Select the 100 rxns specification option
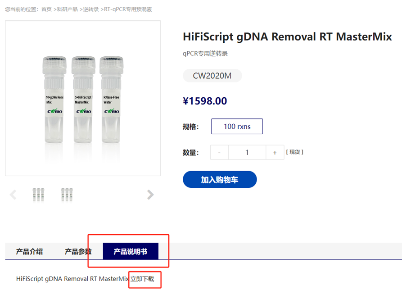Screen dimensions: 402x295 [237, 127]
